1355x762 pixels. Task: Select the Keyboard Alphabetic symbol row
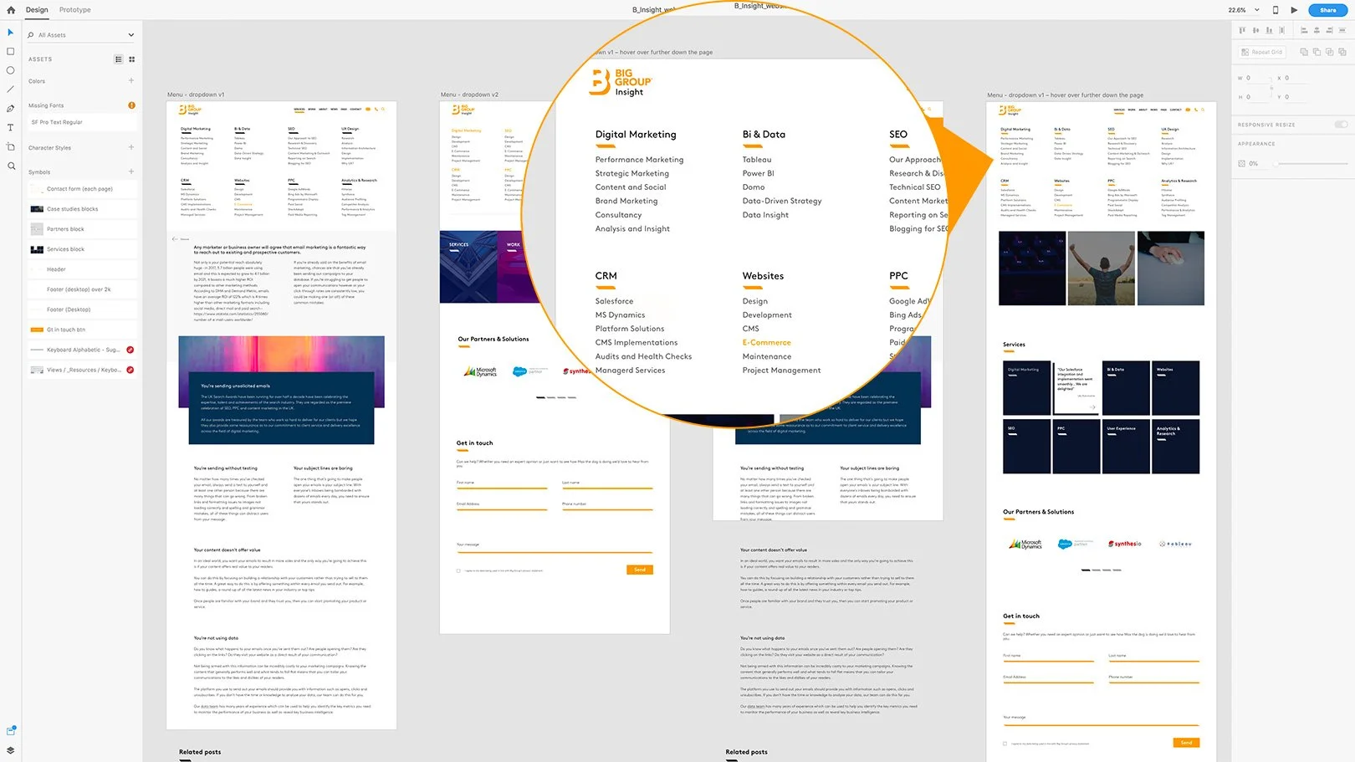(82, 350)
